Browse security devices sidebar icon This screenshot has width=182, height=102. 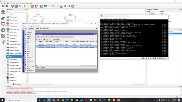[3, 30]
